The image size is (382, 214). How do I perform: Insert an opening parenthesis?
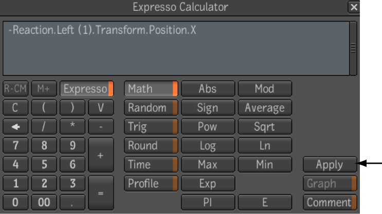tap(44, 107)
